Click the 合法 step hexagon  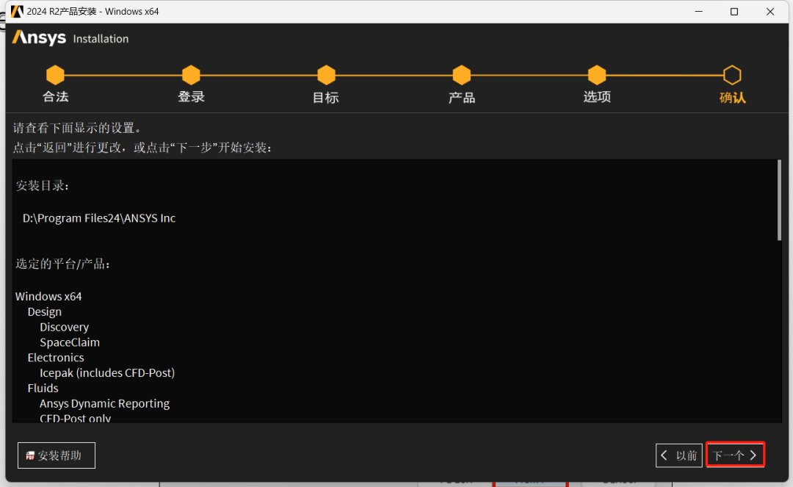coord(55,75)
